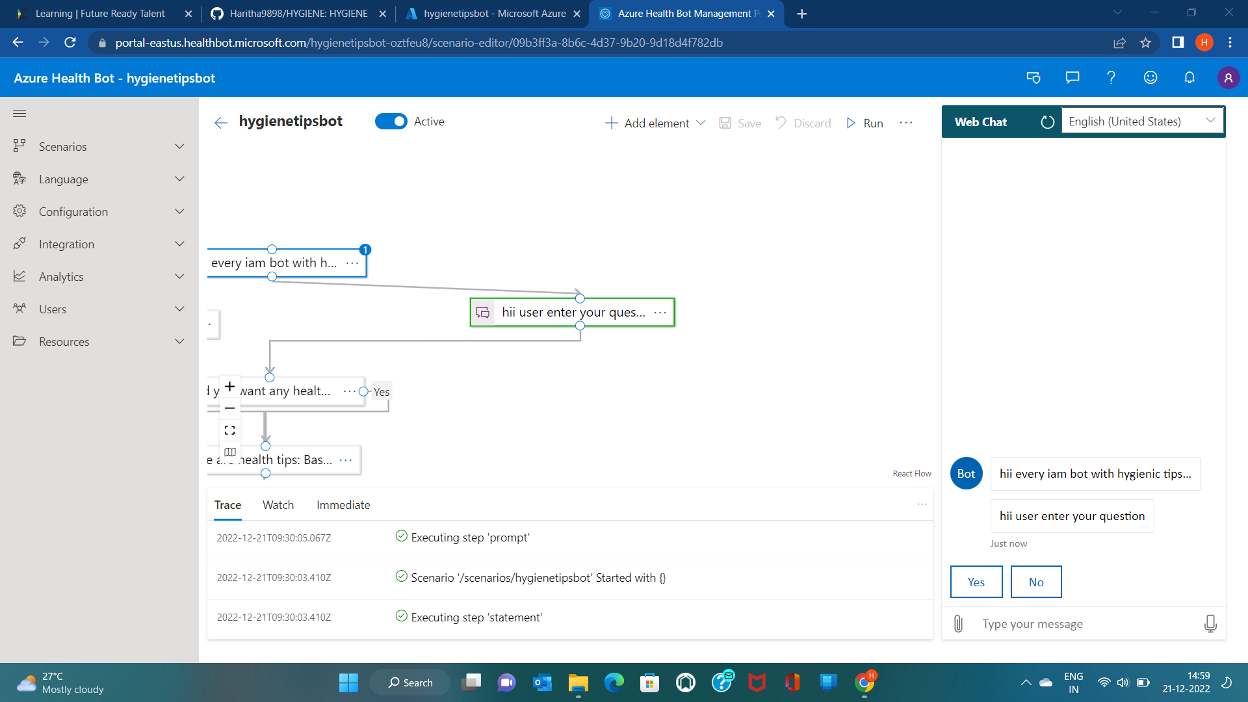The height and width of the screenshot is (702, 1248).
Task: Open the notifications bell icon
Action: [x=1189, y=78]
